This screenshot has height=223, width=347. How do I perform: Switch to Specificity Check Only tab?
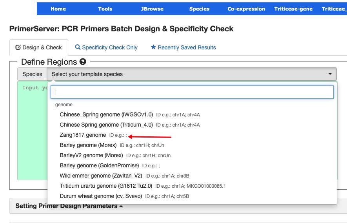[x=106, y=47]
